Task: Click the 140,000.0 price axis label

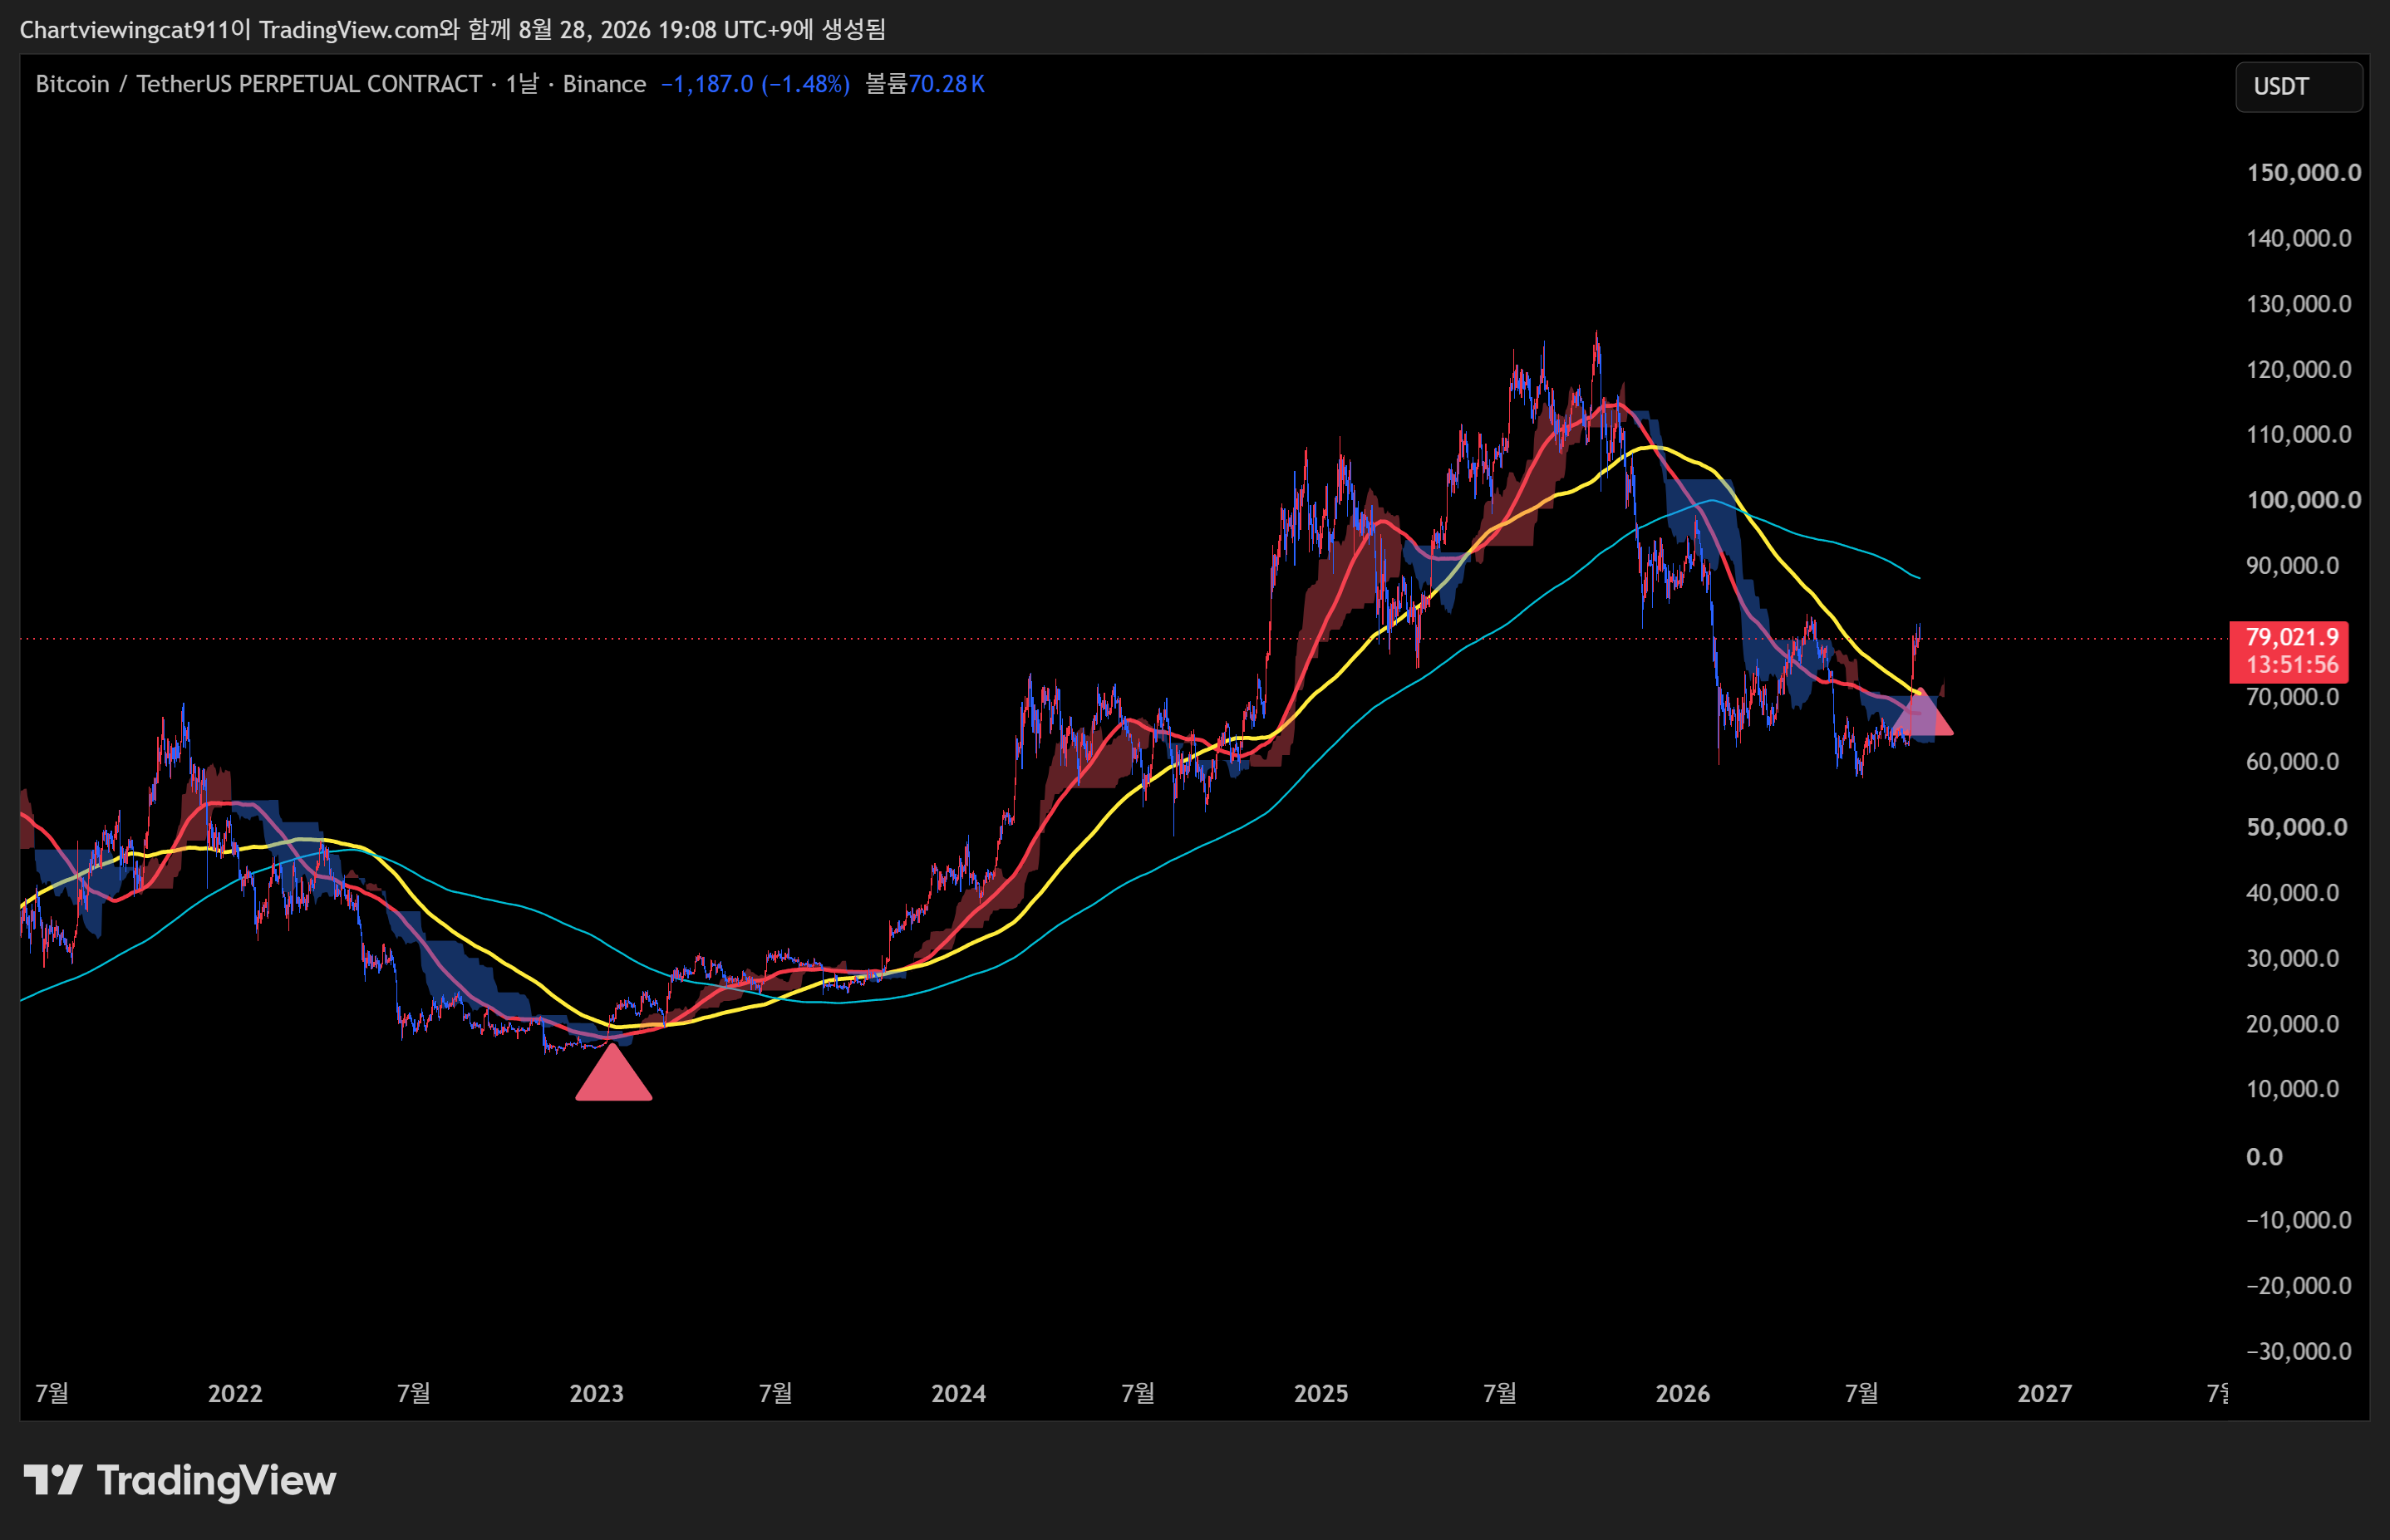Action: pyautogui.click(x=2299, y=238)
